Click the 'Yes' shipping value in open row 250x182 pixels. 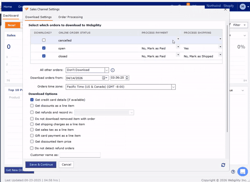[186, 48]
